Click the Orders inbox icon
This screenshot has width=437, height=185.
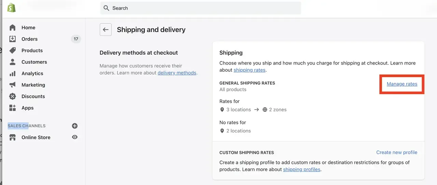pos(13,39)
